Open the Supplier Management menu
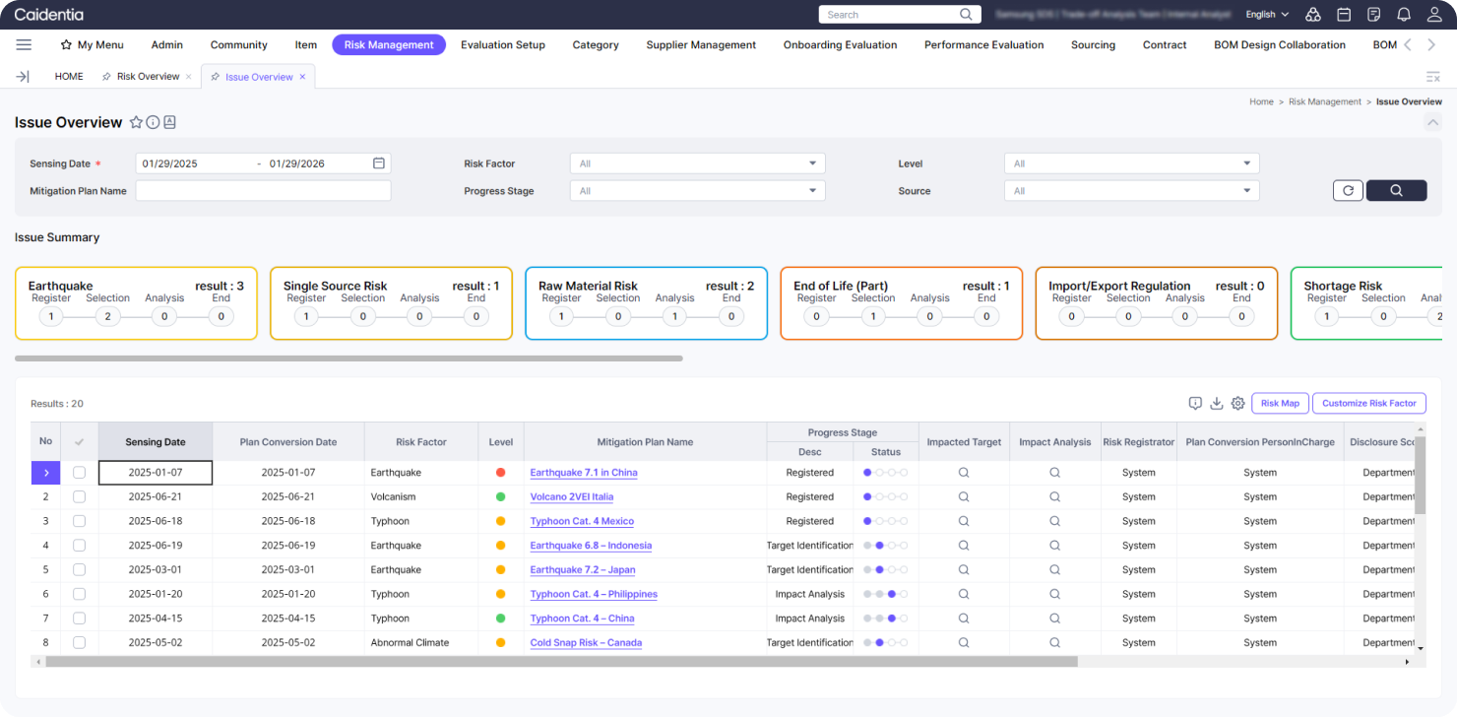The image size is (1457, 717). [701, 44]
